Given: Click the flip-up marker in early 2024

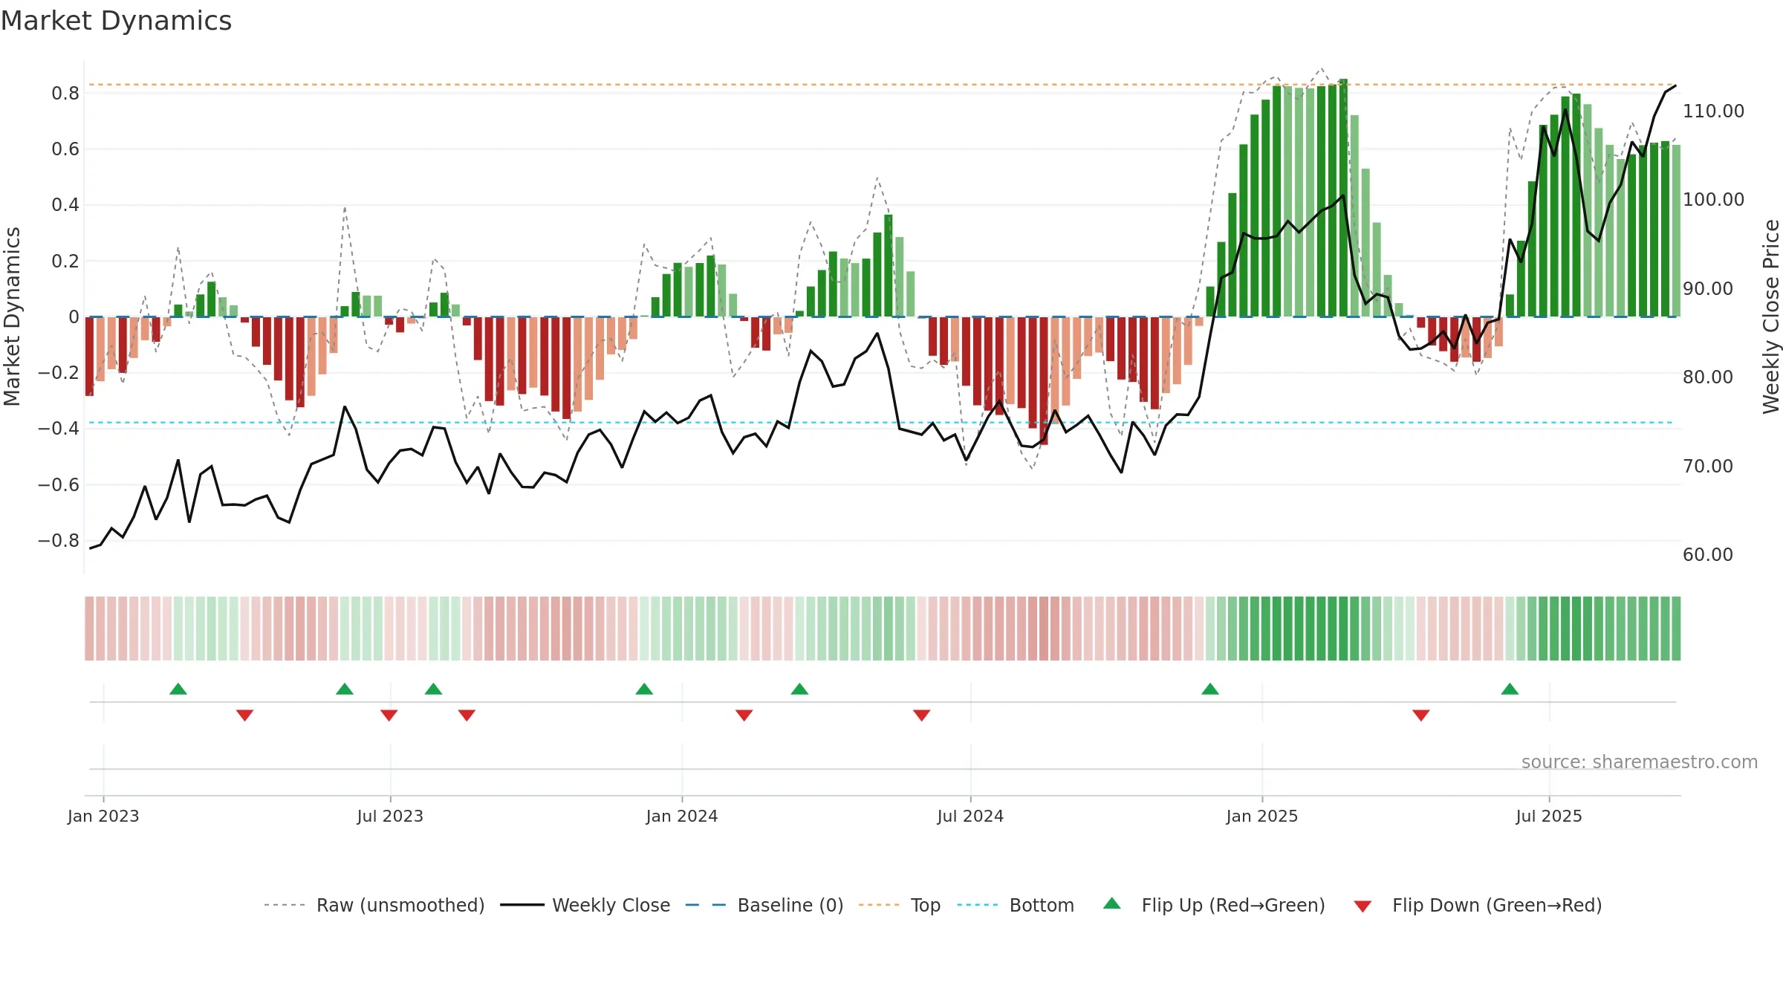Looking at the screenshot, I should (x=799, y=689).
